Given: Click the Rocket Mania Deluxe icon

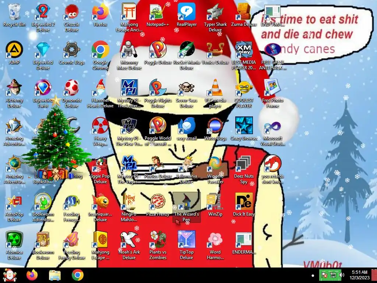Looking at the screenshot, I should pyautogui.click(x=187, y=55).
